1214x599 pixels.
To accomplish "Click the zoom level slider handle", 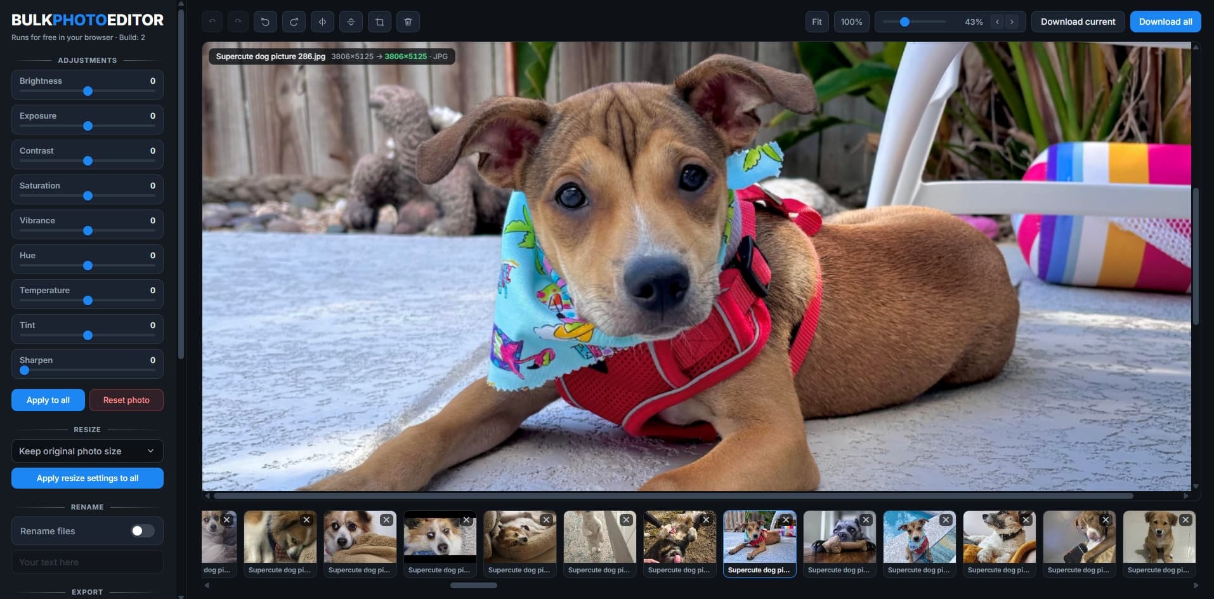I will [x=905, y=22].
